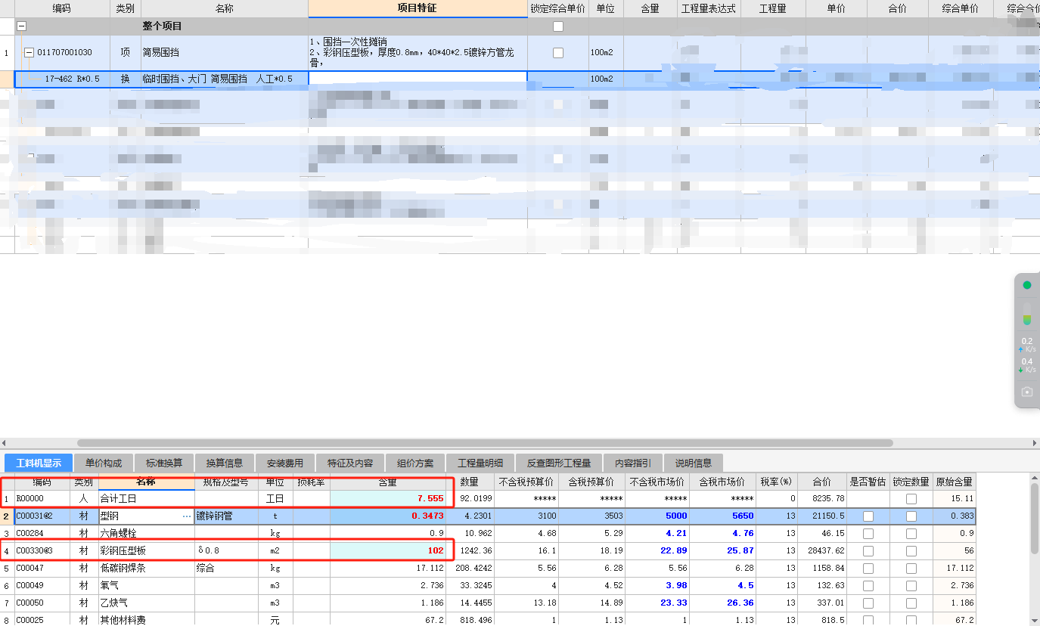Check 是否暂估 for the 型钢 row
Screen dimensions: 1040x626
pyautogui.click(x=868, y=516)
